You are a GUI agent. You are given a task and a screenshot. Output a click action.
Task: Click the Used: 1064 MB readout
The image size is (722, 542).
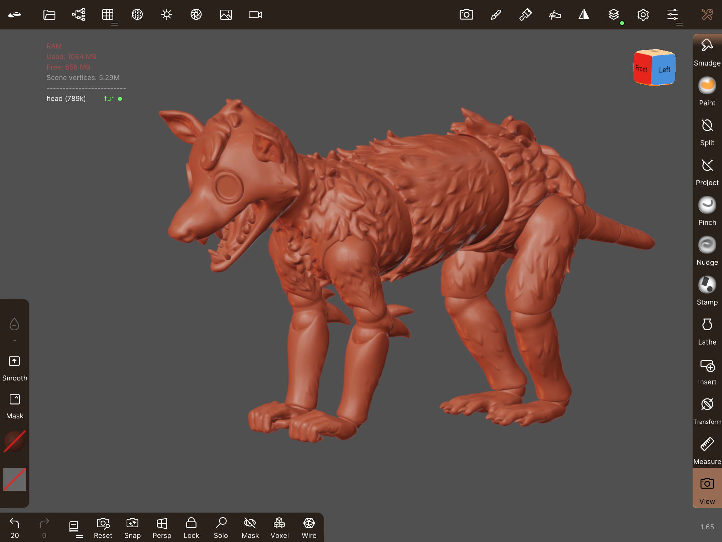[x=71, y=57]
